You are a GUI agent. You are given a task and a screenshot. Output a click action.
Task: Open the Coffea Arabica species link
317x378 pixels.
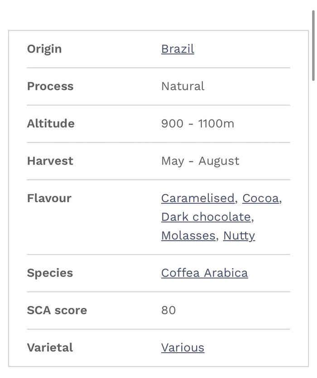point(204,273)
